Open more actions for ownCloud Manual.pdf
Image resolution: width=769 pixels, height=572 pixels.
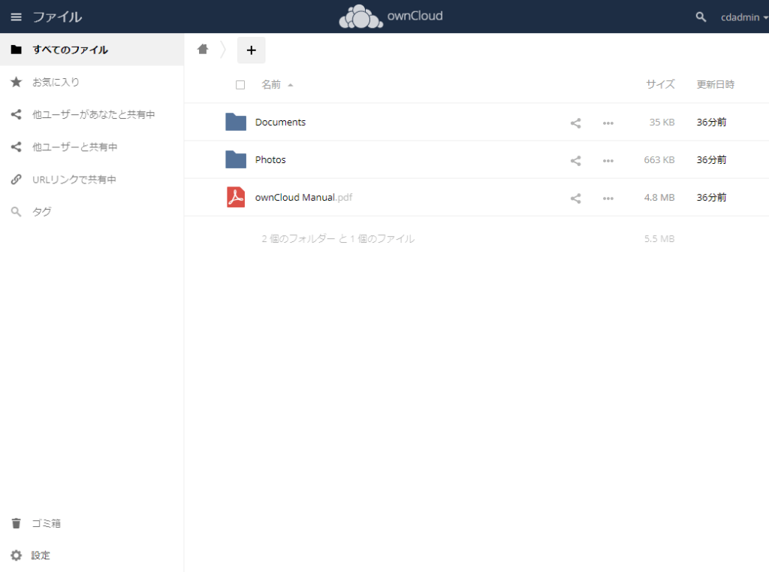pyautogui.click(x=608, y=199)
